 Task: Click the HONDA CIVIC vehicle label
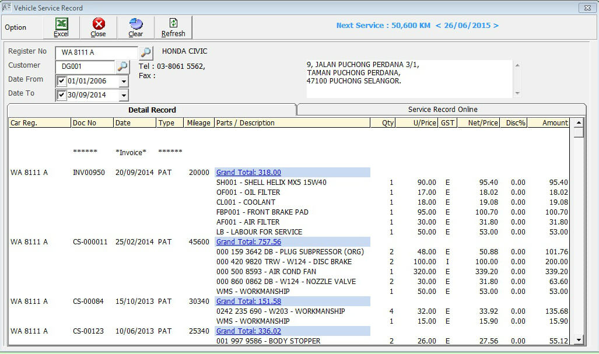[x=184, y=51]
